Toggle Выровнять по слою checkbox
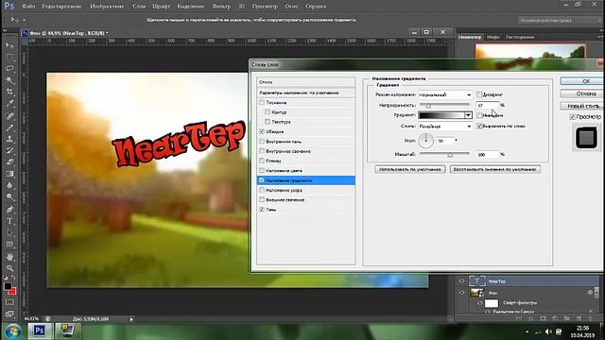605x340 pixels. [x=479, y=126]
